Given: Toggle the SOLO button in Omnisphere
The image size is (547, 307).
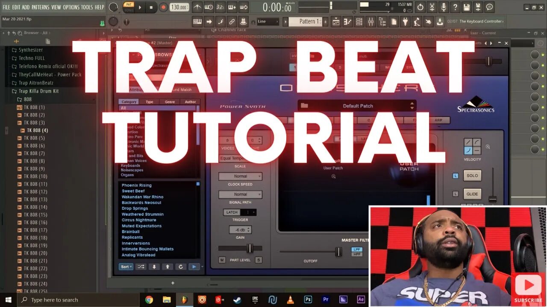Looking at the screenshot, I should (x=472, y=176).
